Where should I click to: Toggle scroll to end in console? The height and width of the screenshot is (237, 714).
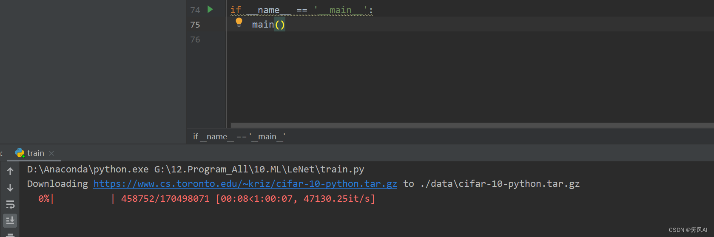[x=10, y=220]
